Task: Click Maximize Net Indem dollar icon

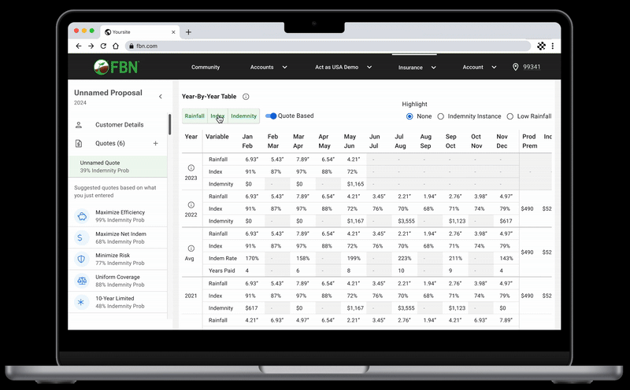Action: click(80, 238)
